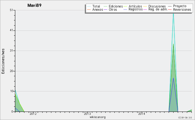
Task: Click the blue Registros peak in 2014
Action: pos(173,78)
